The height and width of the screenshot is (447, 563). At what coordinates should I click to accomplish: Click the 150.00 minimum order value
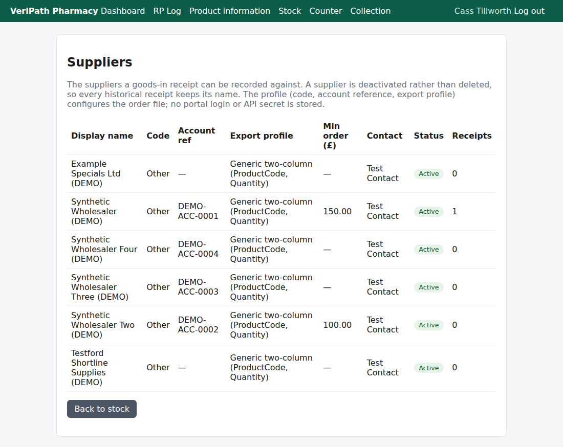point(337,211)
